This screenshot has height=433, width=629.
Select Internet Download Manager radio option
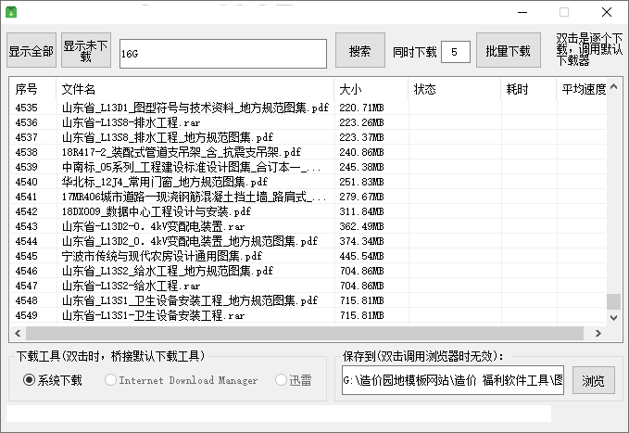tap(111, 380)
